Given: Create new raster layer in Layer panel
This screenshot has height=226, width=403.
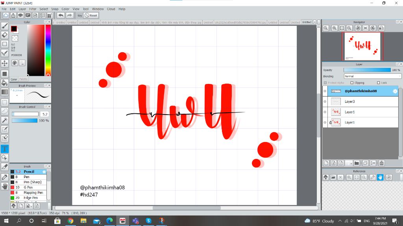Looking at the screenshot, I should 326,163.
